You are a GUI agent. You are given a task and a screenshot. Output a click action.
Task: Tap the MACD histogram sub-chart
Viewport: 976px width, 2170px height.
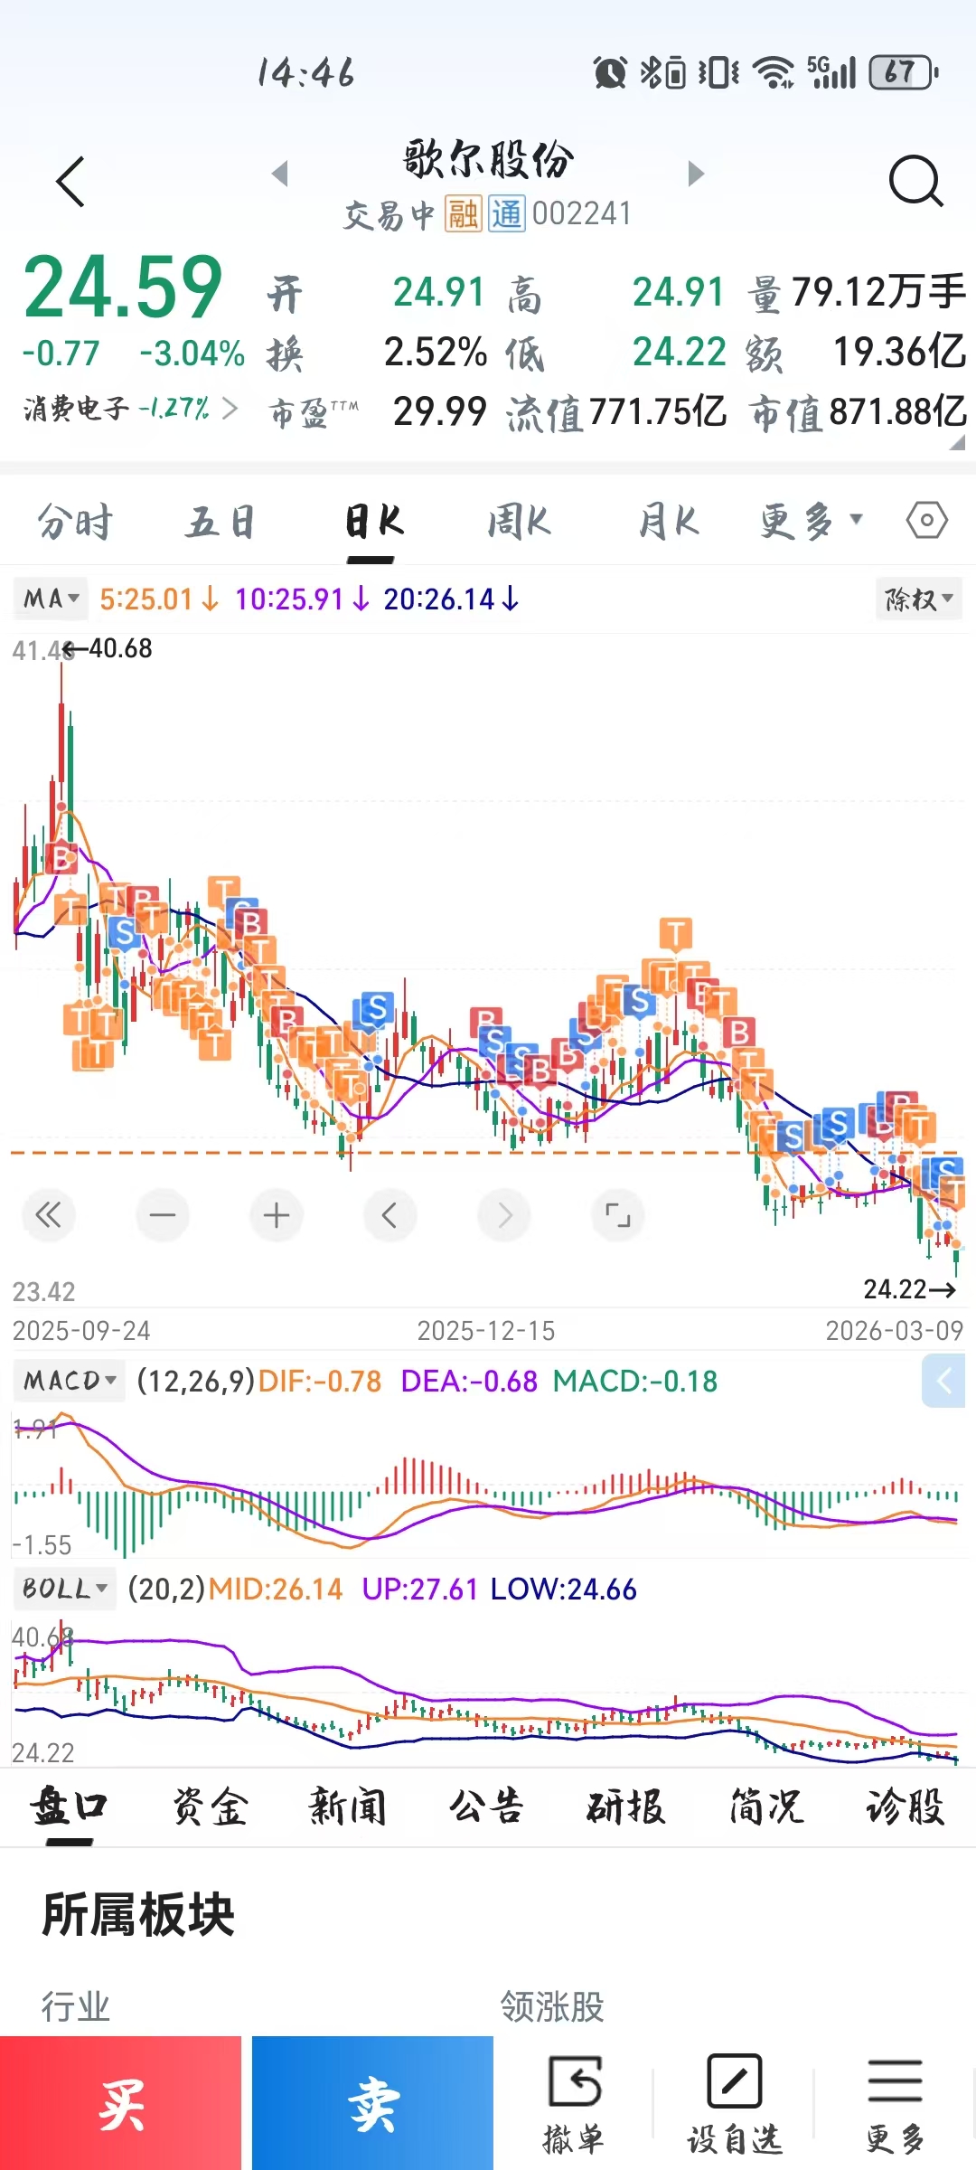[x=488, y=1483]
